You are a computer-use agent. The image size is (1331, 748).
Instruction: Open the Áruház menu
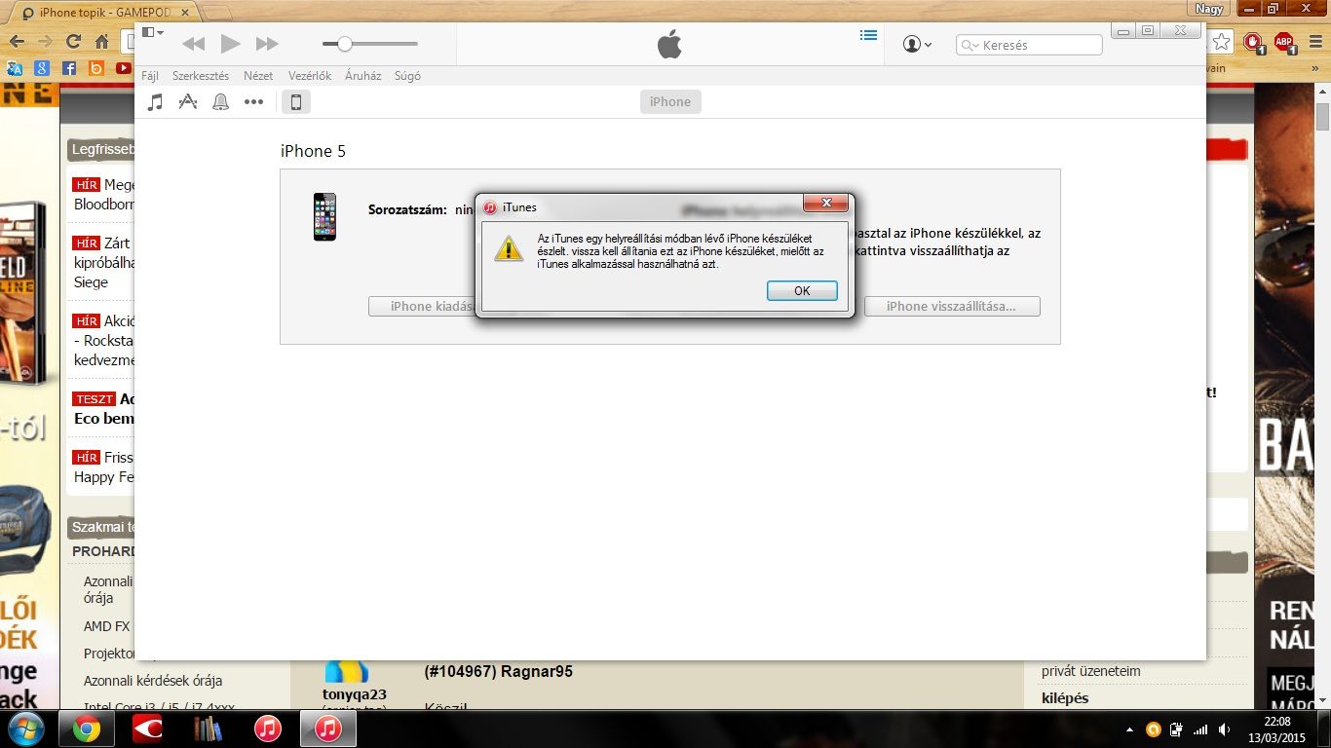point(363,76)
